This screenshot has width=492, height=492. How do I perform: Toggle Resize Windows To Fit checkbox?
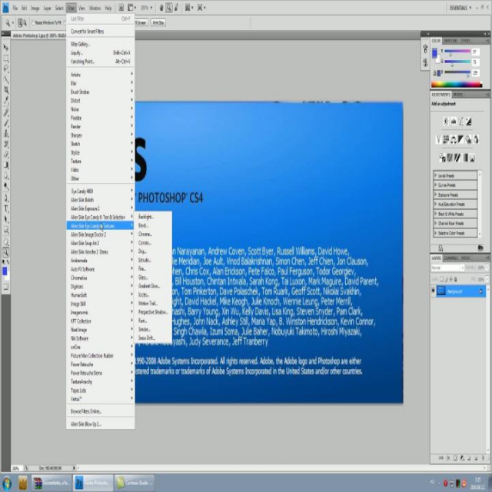point(33,22)
